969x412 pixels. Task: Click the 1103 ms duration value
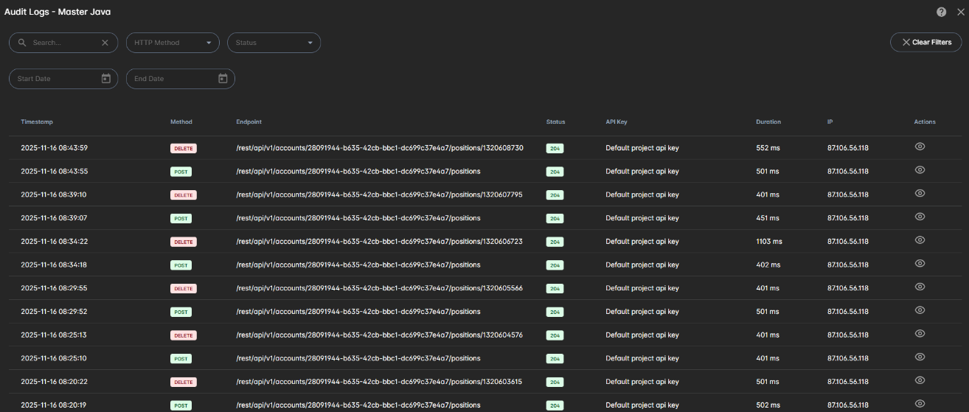click(x=769, y=241)
